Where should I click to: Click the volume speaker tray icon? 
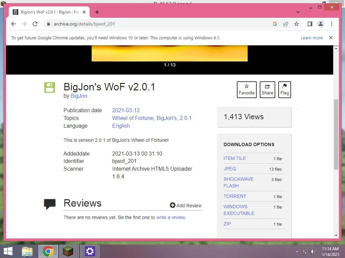tap(313, 252)
